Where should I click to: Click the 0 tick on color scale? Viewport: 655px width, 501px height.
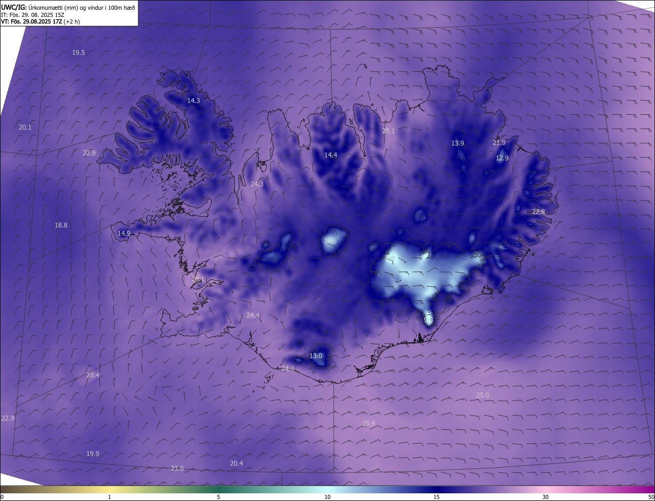click(2, 497)
